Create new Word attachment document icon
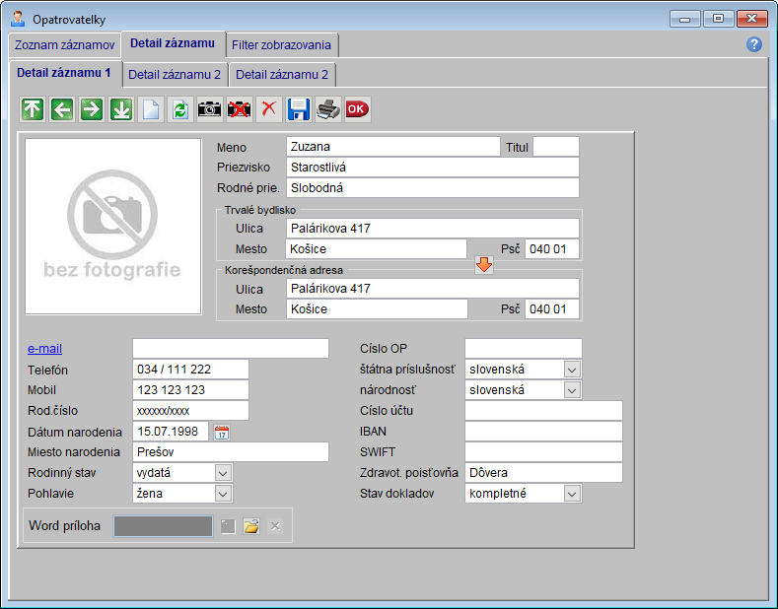 point(228,526)
